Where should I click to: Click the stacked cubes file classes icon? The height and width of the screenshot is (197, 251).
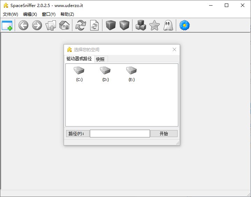pyautogui.click(x=141, y=26)
